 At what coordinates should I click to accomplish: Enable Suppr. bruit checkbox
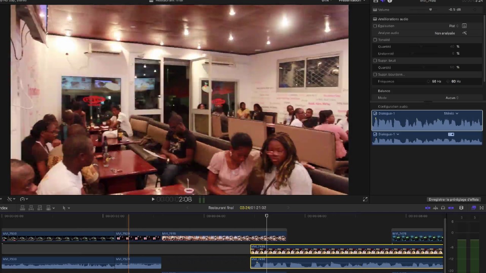pyautogui.click(x=375, y=61)
